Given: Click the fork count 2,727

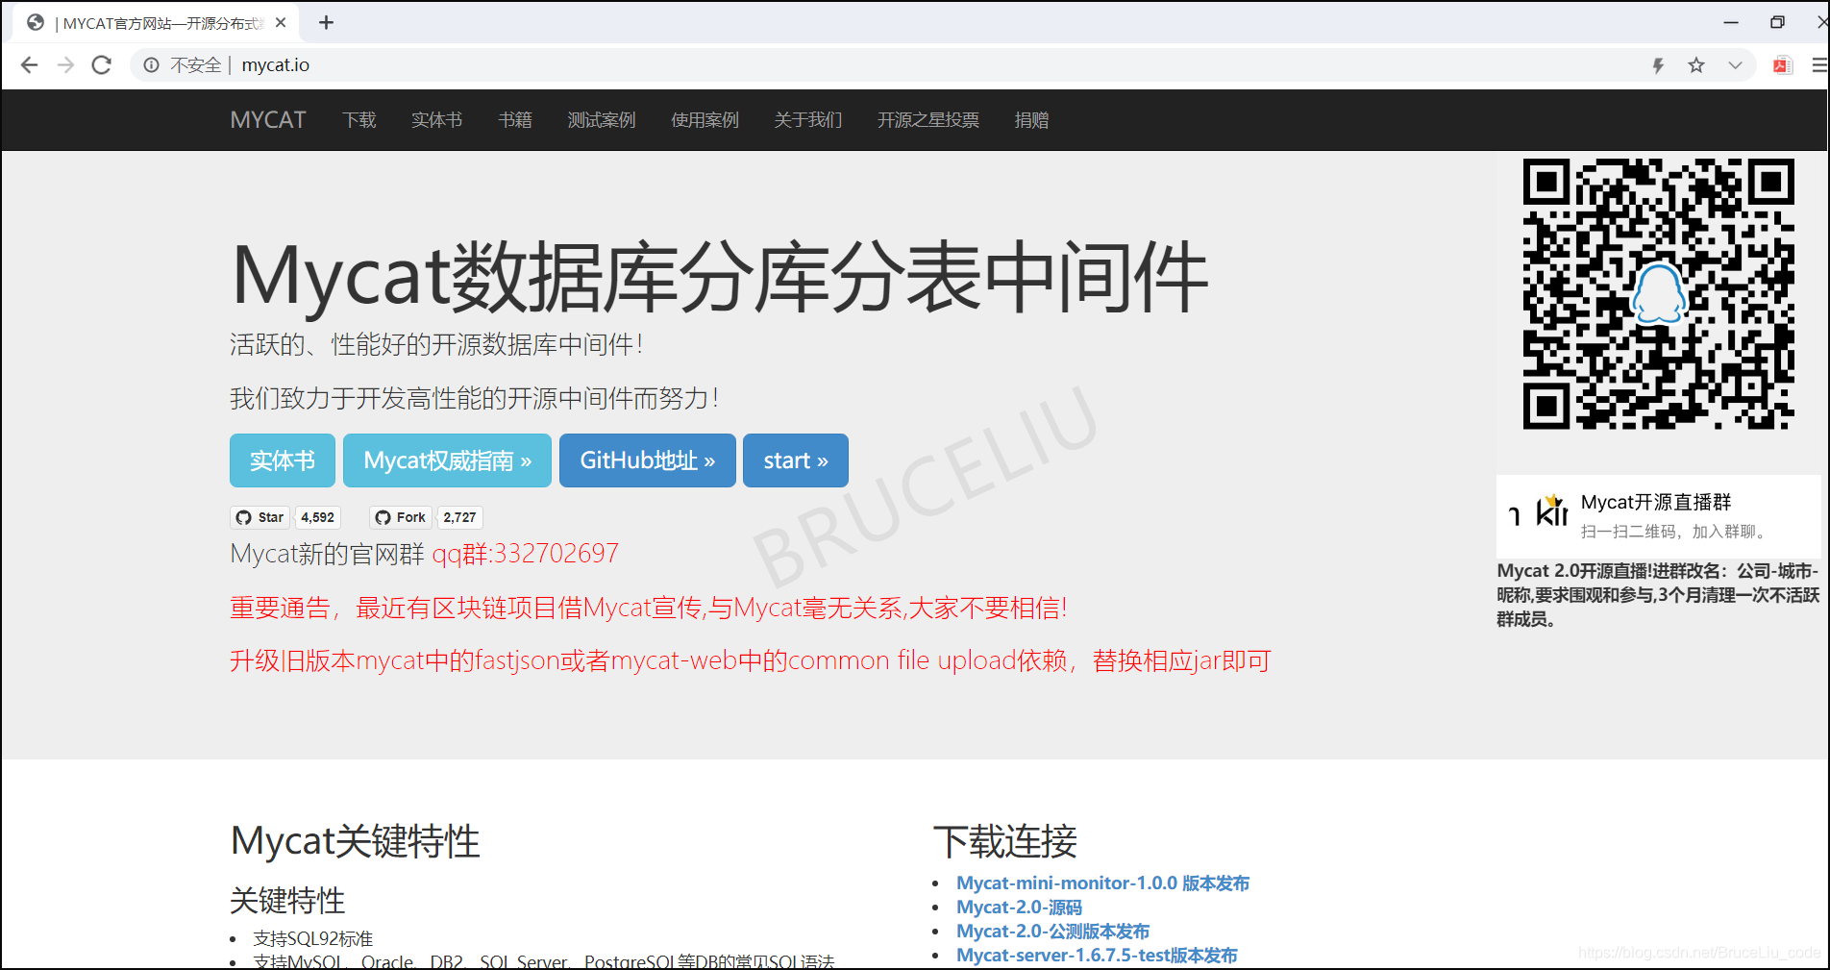Looking at the screenshot, I should 459,517.
